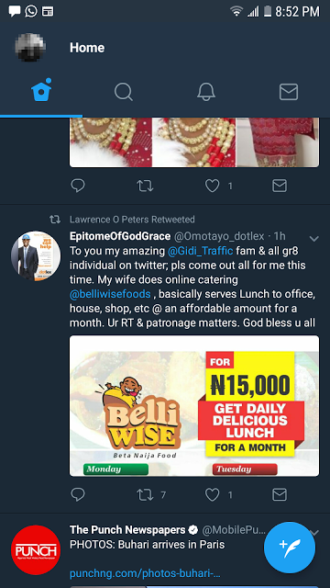The height and width of the screenshot is (588, 330).
Task: Share the bead jewelry tweet via message
Action: 280,186
